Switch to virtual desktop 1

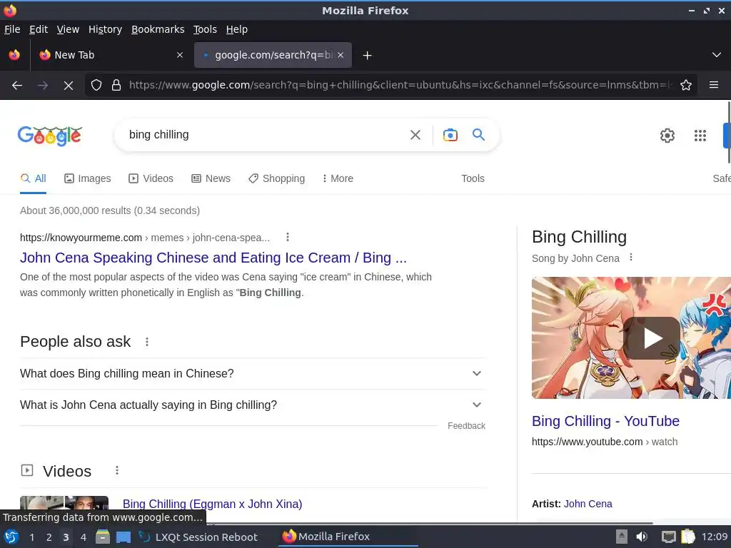click(31, 537)
